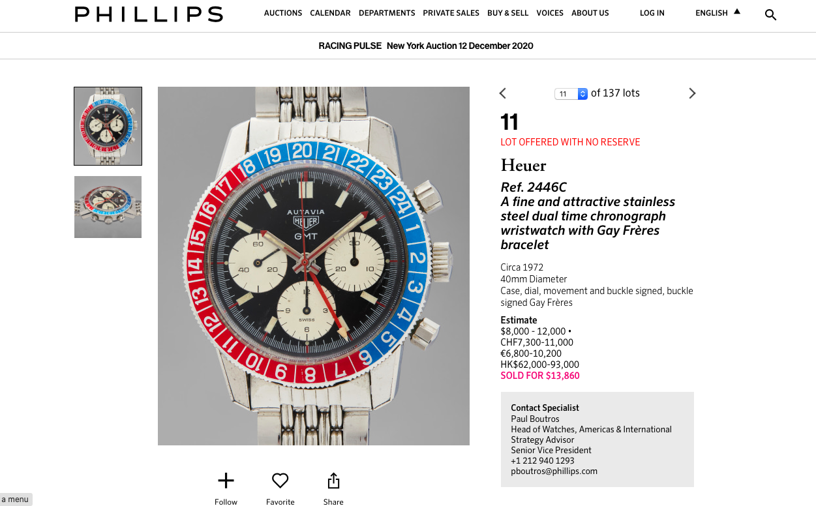
Task: Open the Racing Pulse auction link
Action: click(425, 46)
